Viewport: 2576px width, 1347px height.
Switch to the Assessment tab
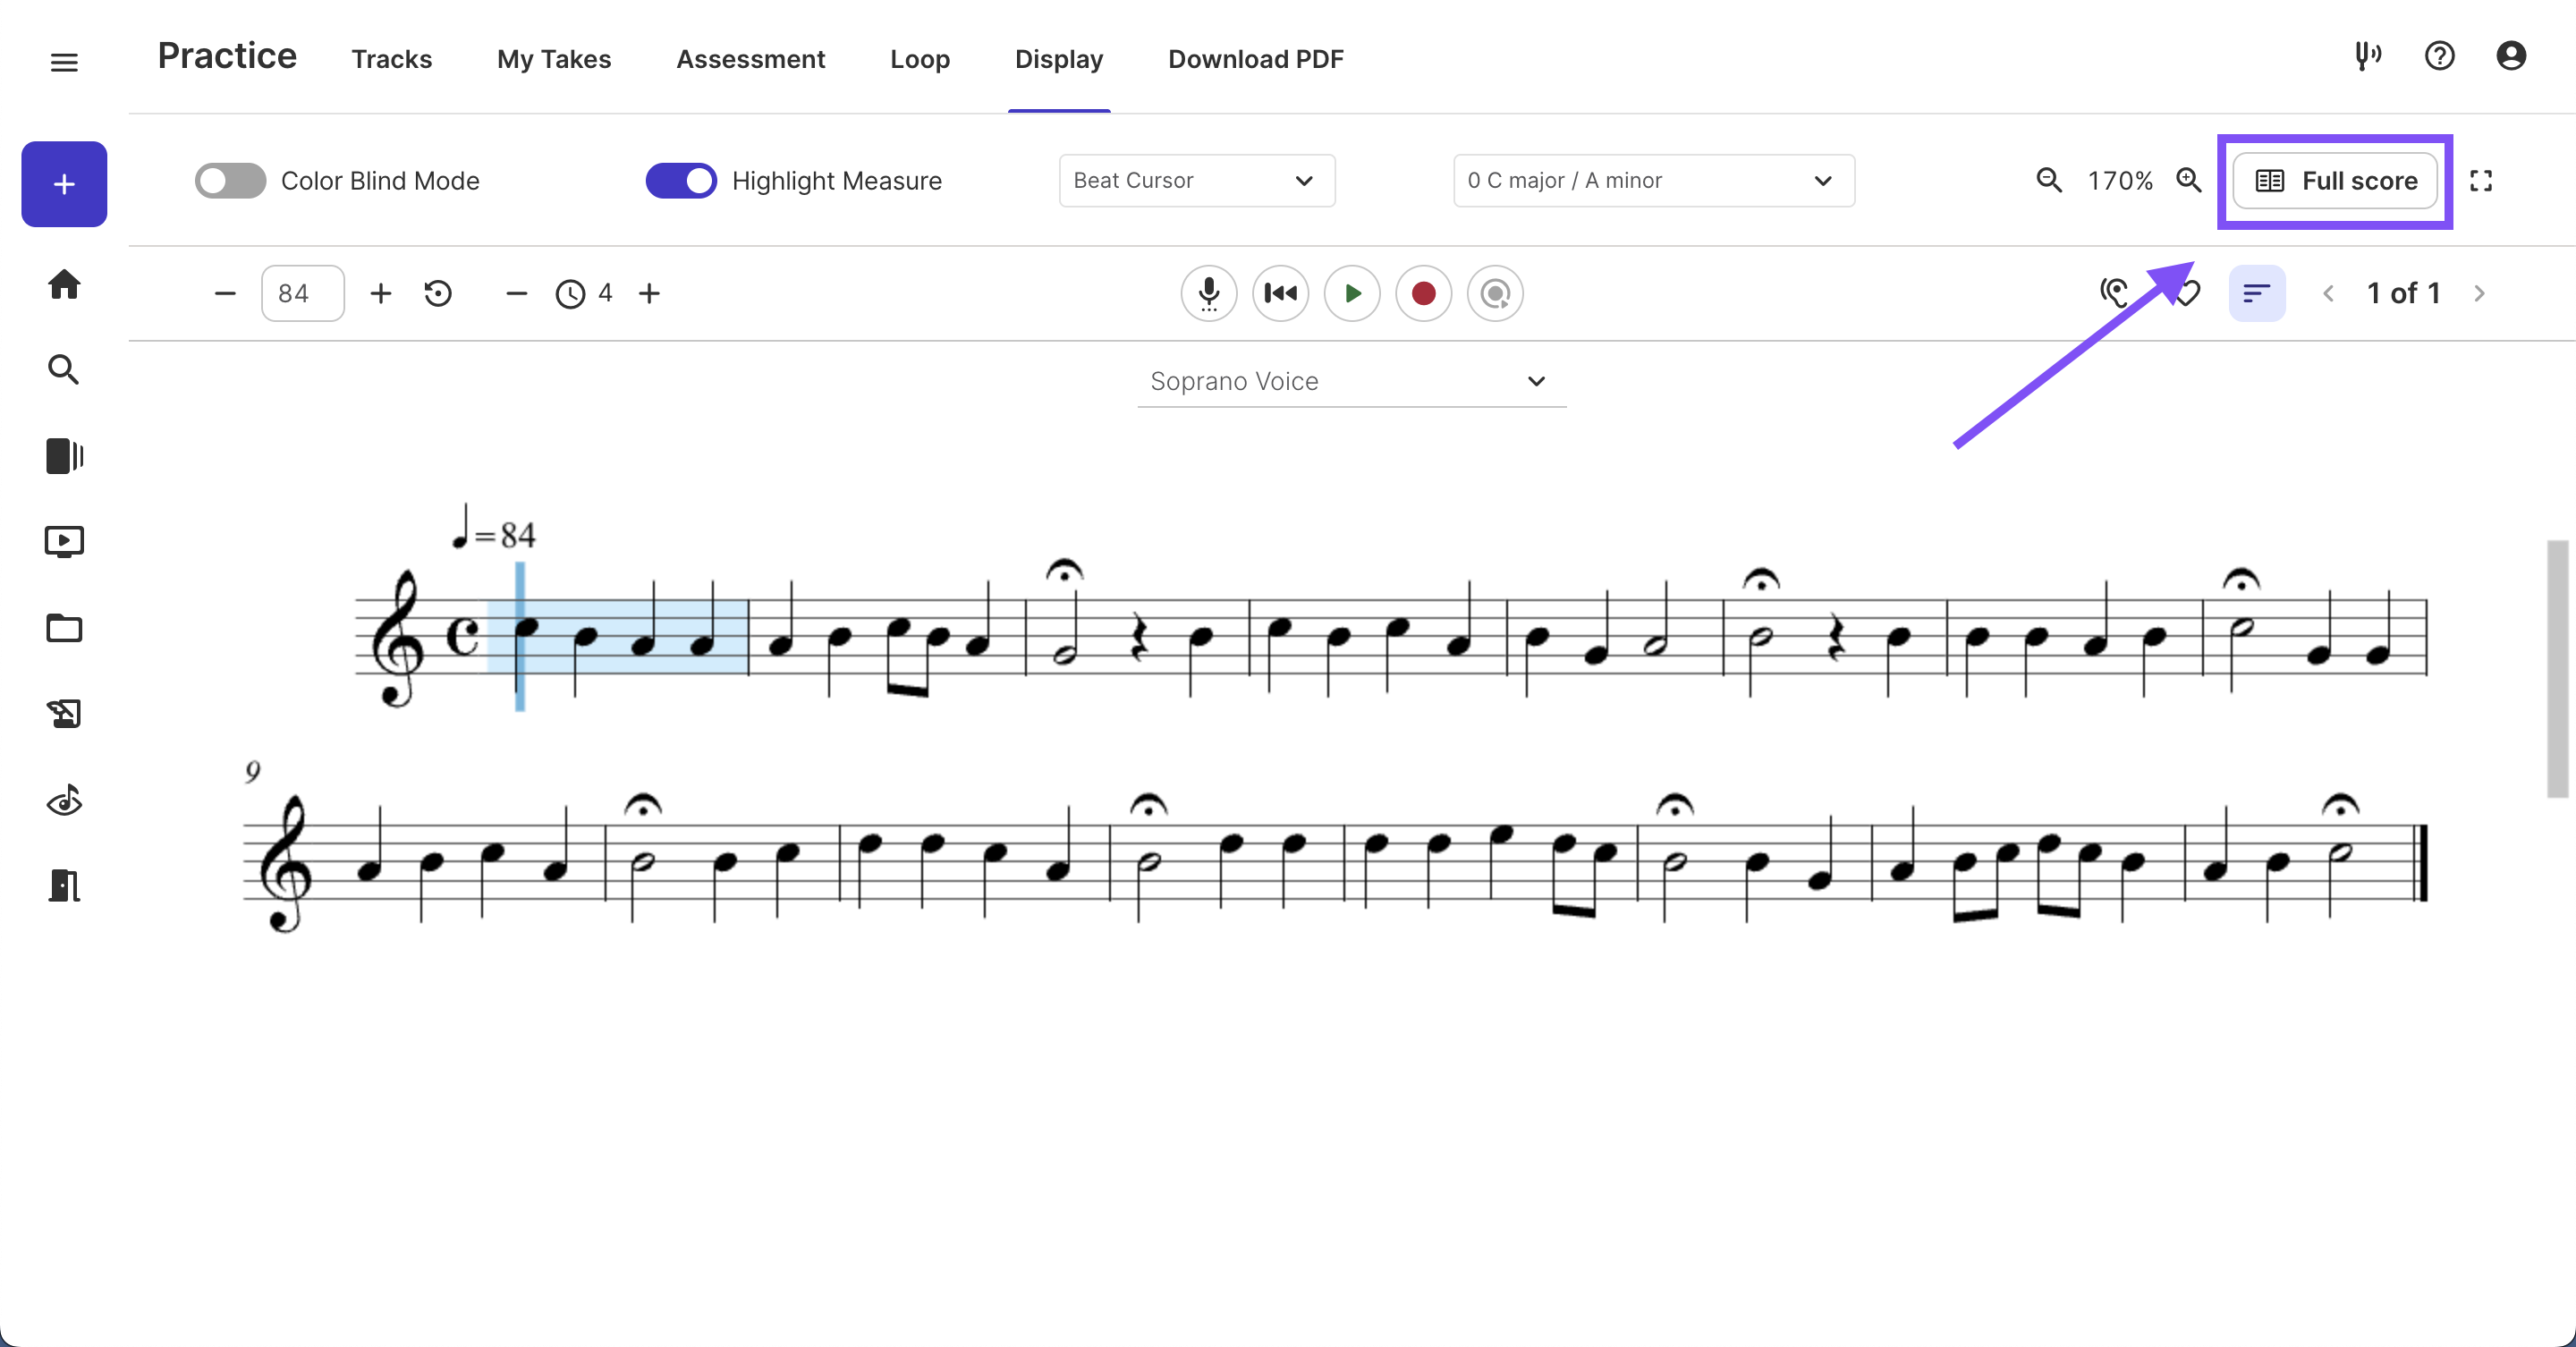[x=750, y=59]
